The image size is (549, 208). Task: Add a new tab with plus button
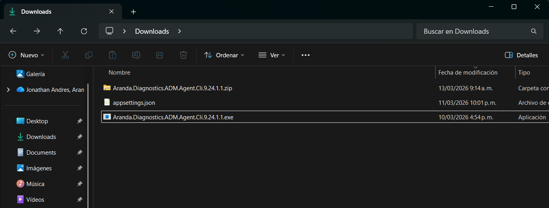(133, 12)
